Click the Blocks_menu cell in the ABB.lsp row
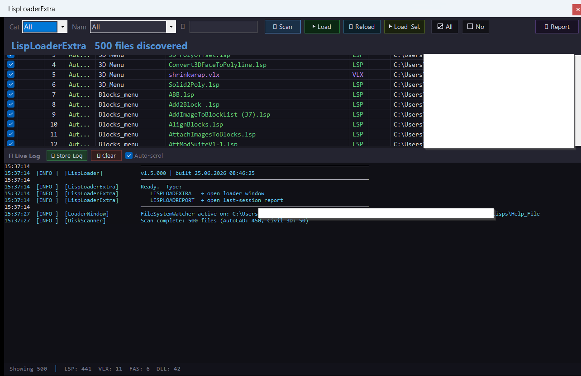The image size is (581, 376). click(119, 94)
